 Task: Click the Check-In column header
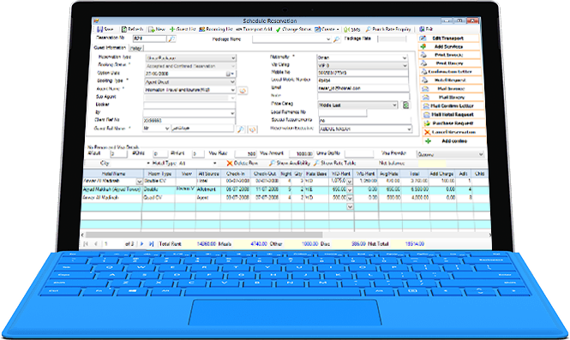[x=235, y=174]
